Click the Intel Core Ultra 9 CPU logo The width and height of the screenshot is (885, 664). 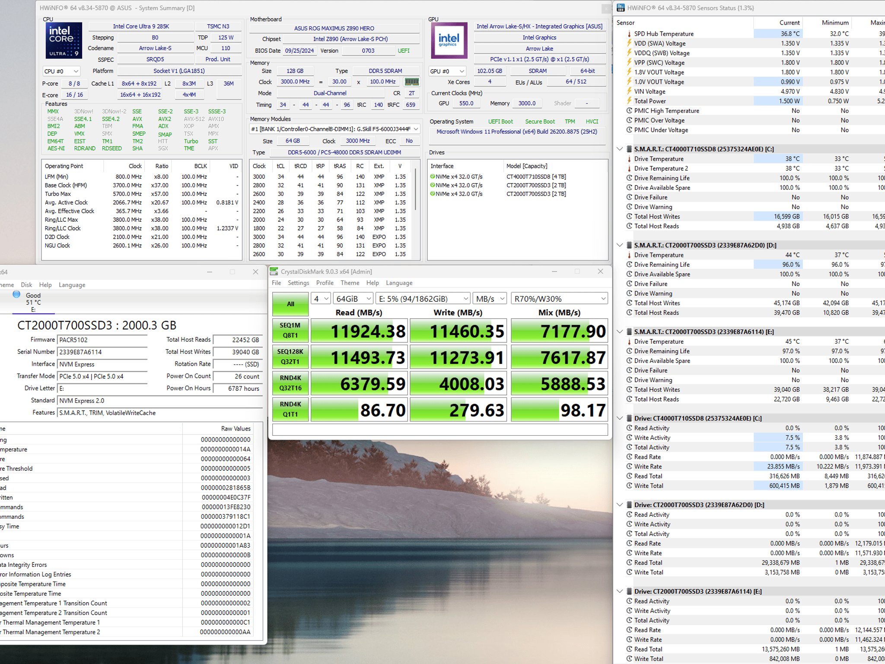64,40
